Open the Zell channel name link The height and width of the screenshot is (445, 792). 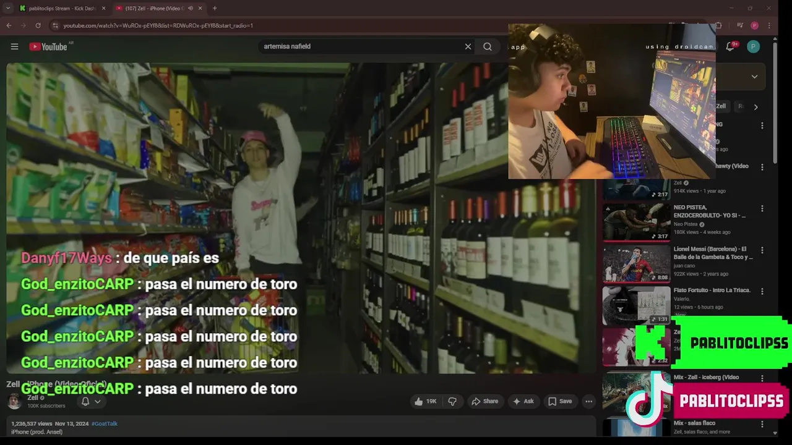click(33, 397)
